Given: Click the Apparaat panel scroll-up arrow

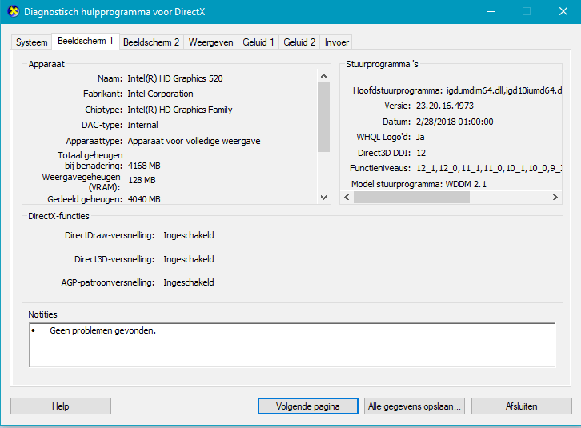Looking at the screenshot, I should point(323,76).
